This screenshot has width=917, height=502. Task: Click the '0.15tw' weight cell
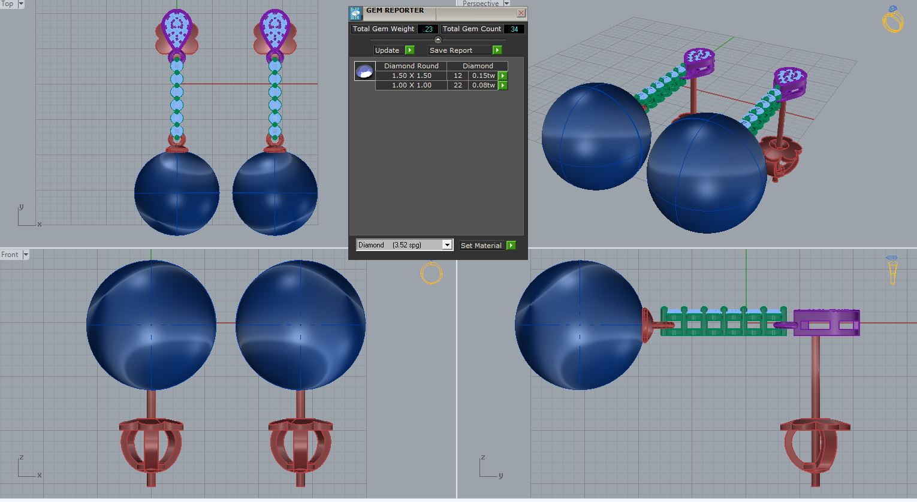pos(484,76)
